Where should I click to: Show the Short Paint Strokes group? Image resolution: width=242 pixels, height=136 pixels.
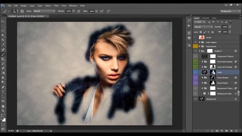point(195,62)
